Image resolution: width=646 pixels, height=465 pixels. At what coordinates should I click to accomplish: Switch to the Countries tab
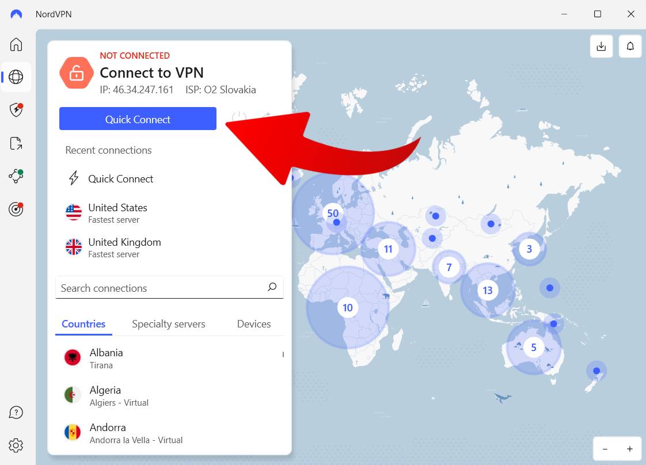tap(83, 324)
